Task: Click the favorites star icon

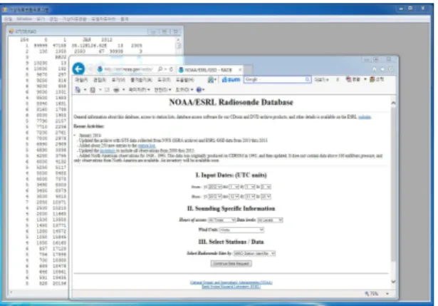Action: [x=382, y=69]
